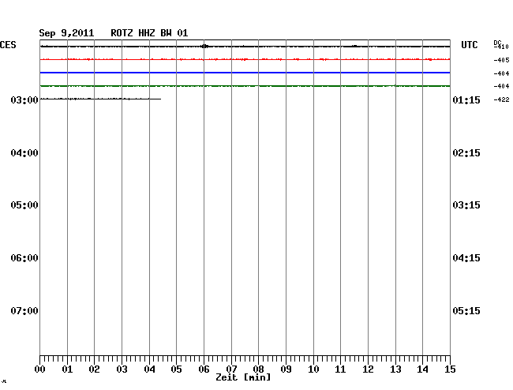513x390 pixels.
Task: Click the "UTC" column header
Action: (469, 45)
